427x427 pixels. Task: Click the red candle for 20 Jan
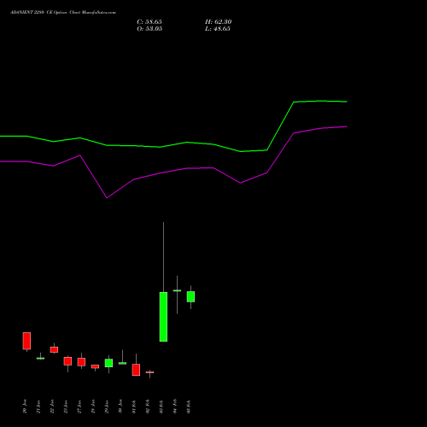(x=26, y=341)
